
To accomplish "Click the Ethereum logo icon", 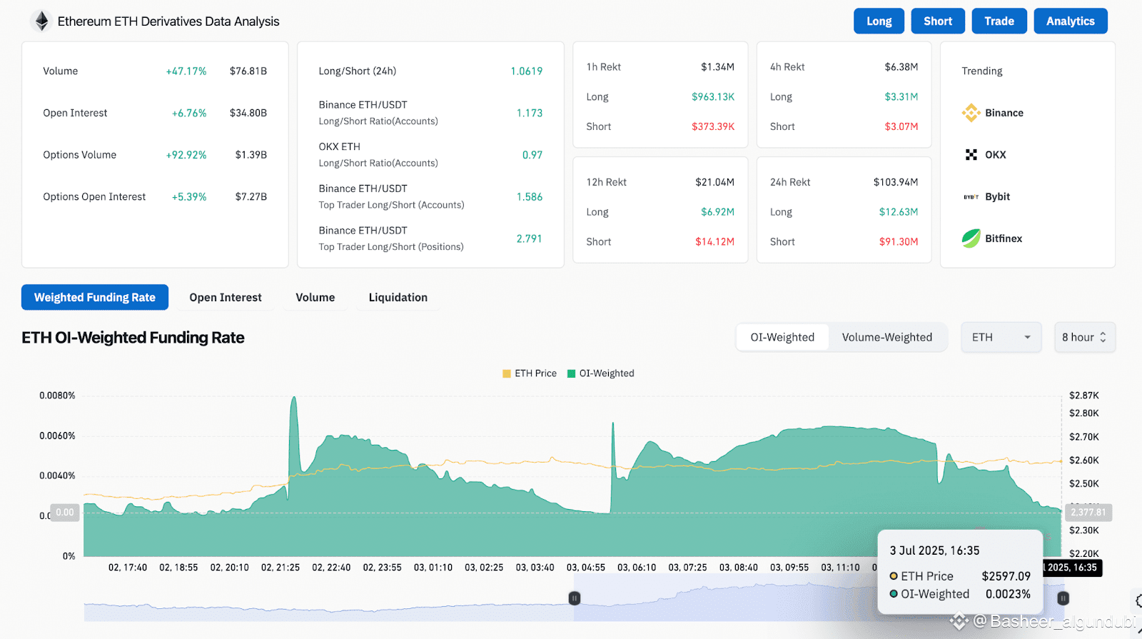I will [x=42, y=21].
